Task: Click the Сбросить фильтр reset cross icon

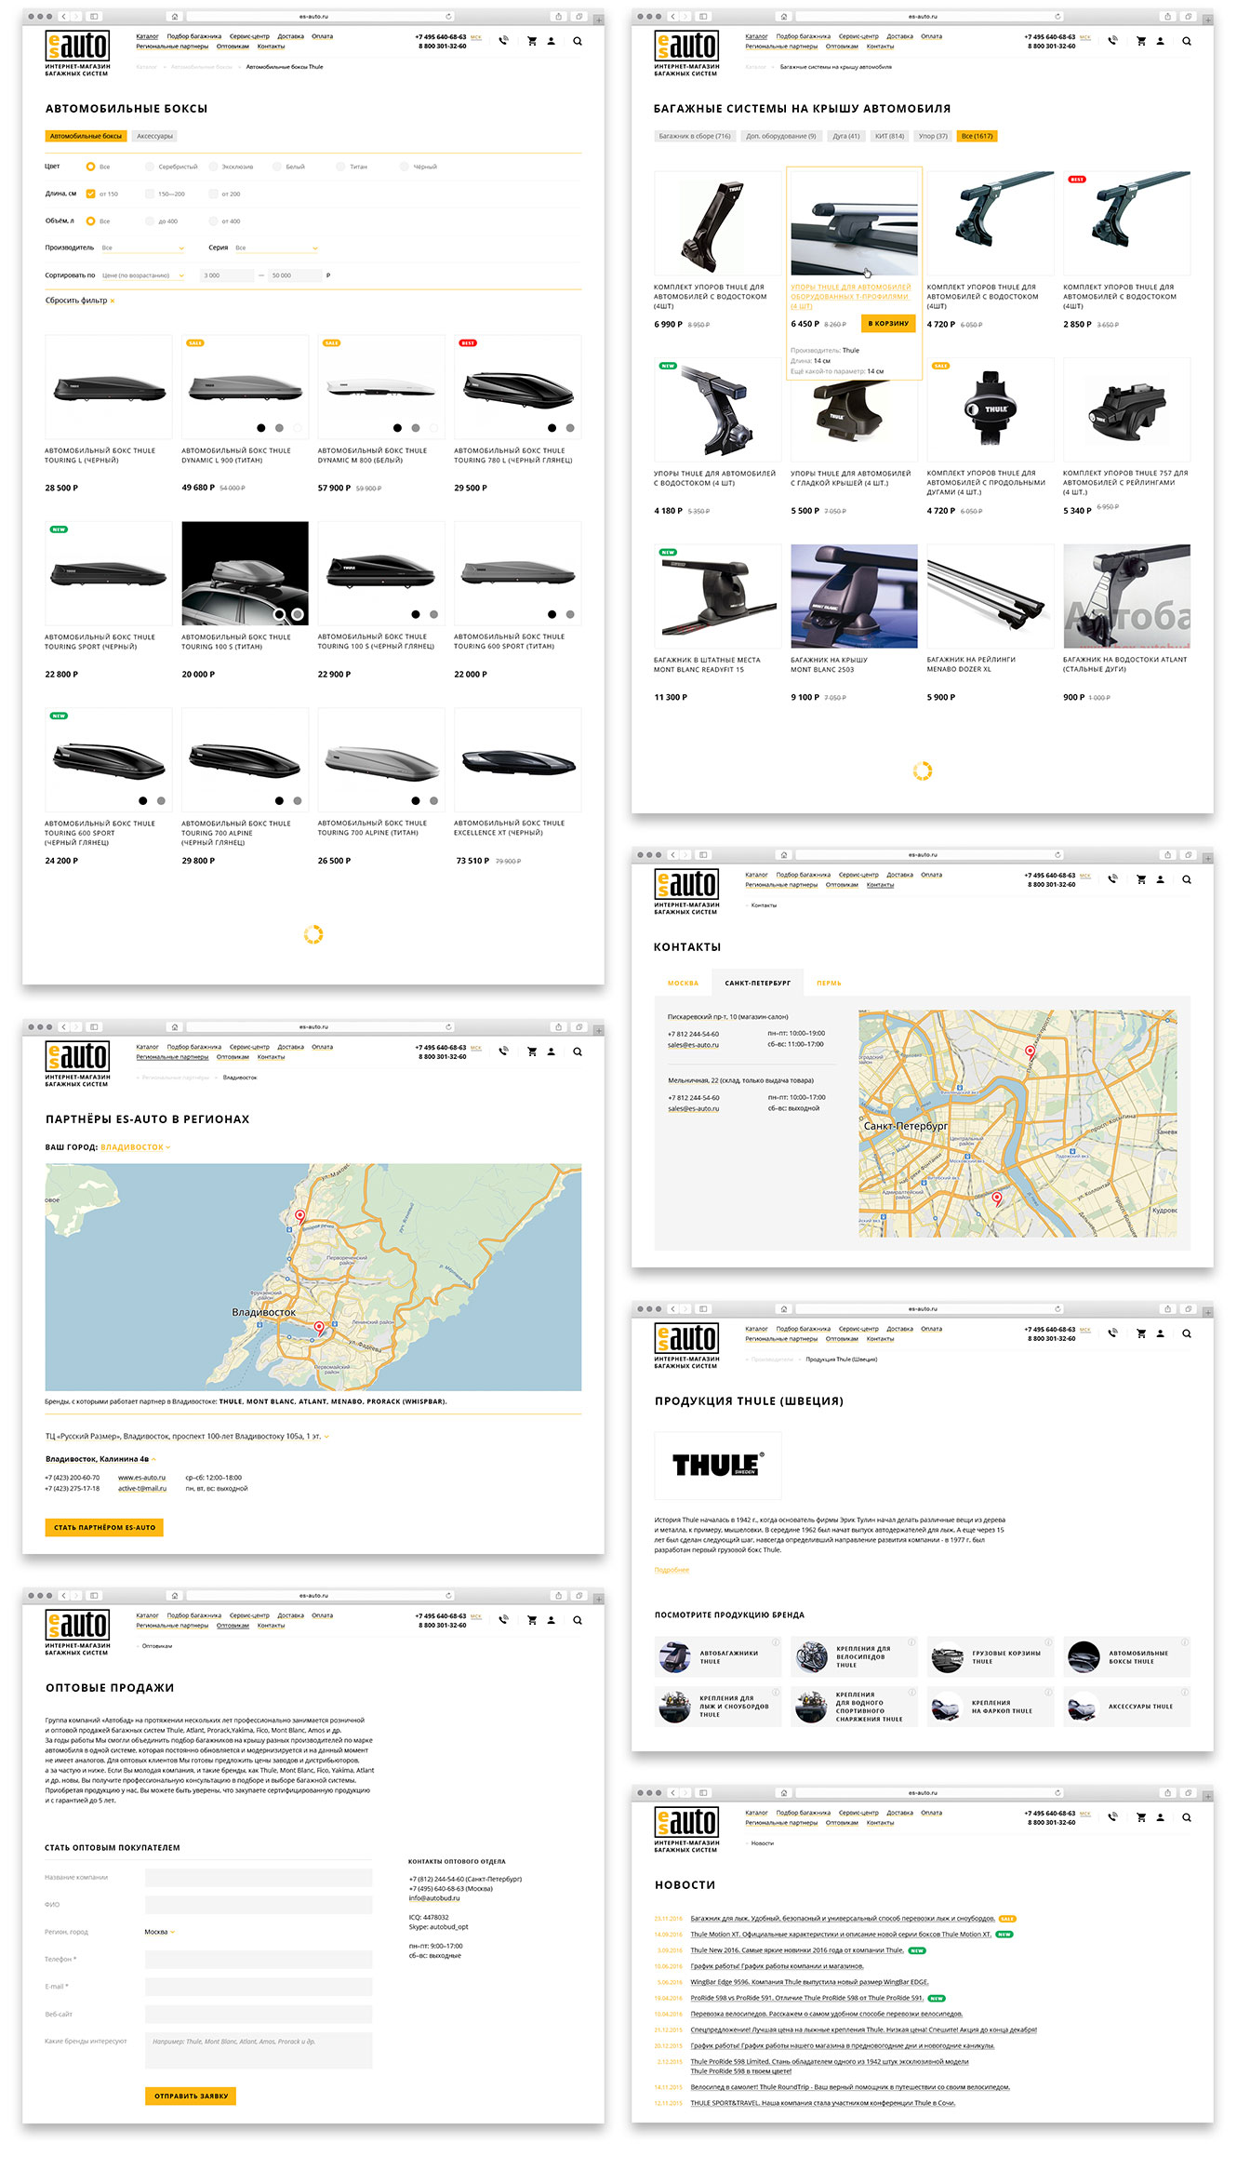Action: [x=113, y=301]
